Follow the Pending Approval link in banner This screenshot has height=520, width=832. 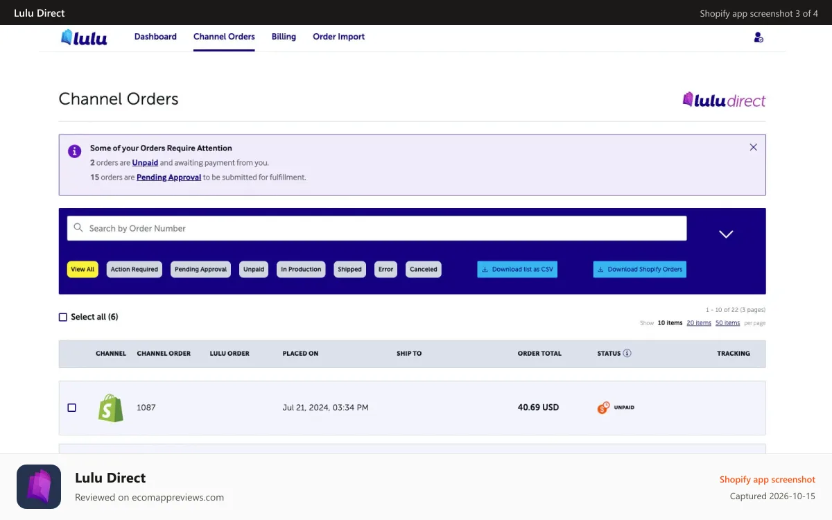click(x=168, y=177)
